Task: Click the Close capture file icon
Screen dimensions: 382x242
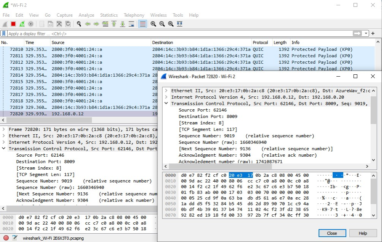Action: [x=59, y=24]
